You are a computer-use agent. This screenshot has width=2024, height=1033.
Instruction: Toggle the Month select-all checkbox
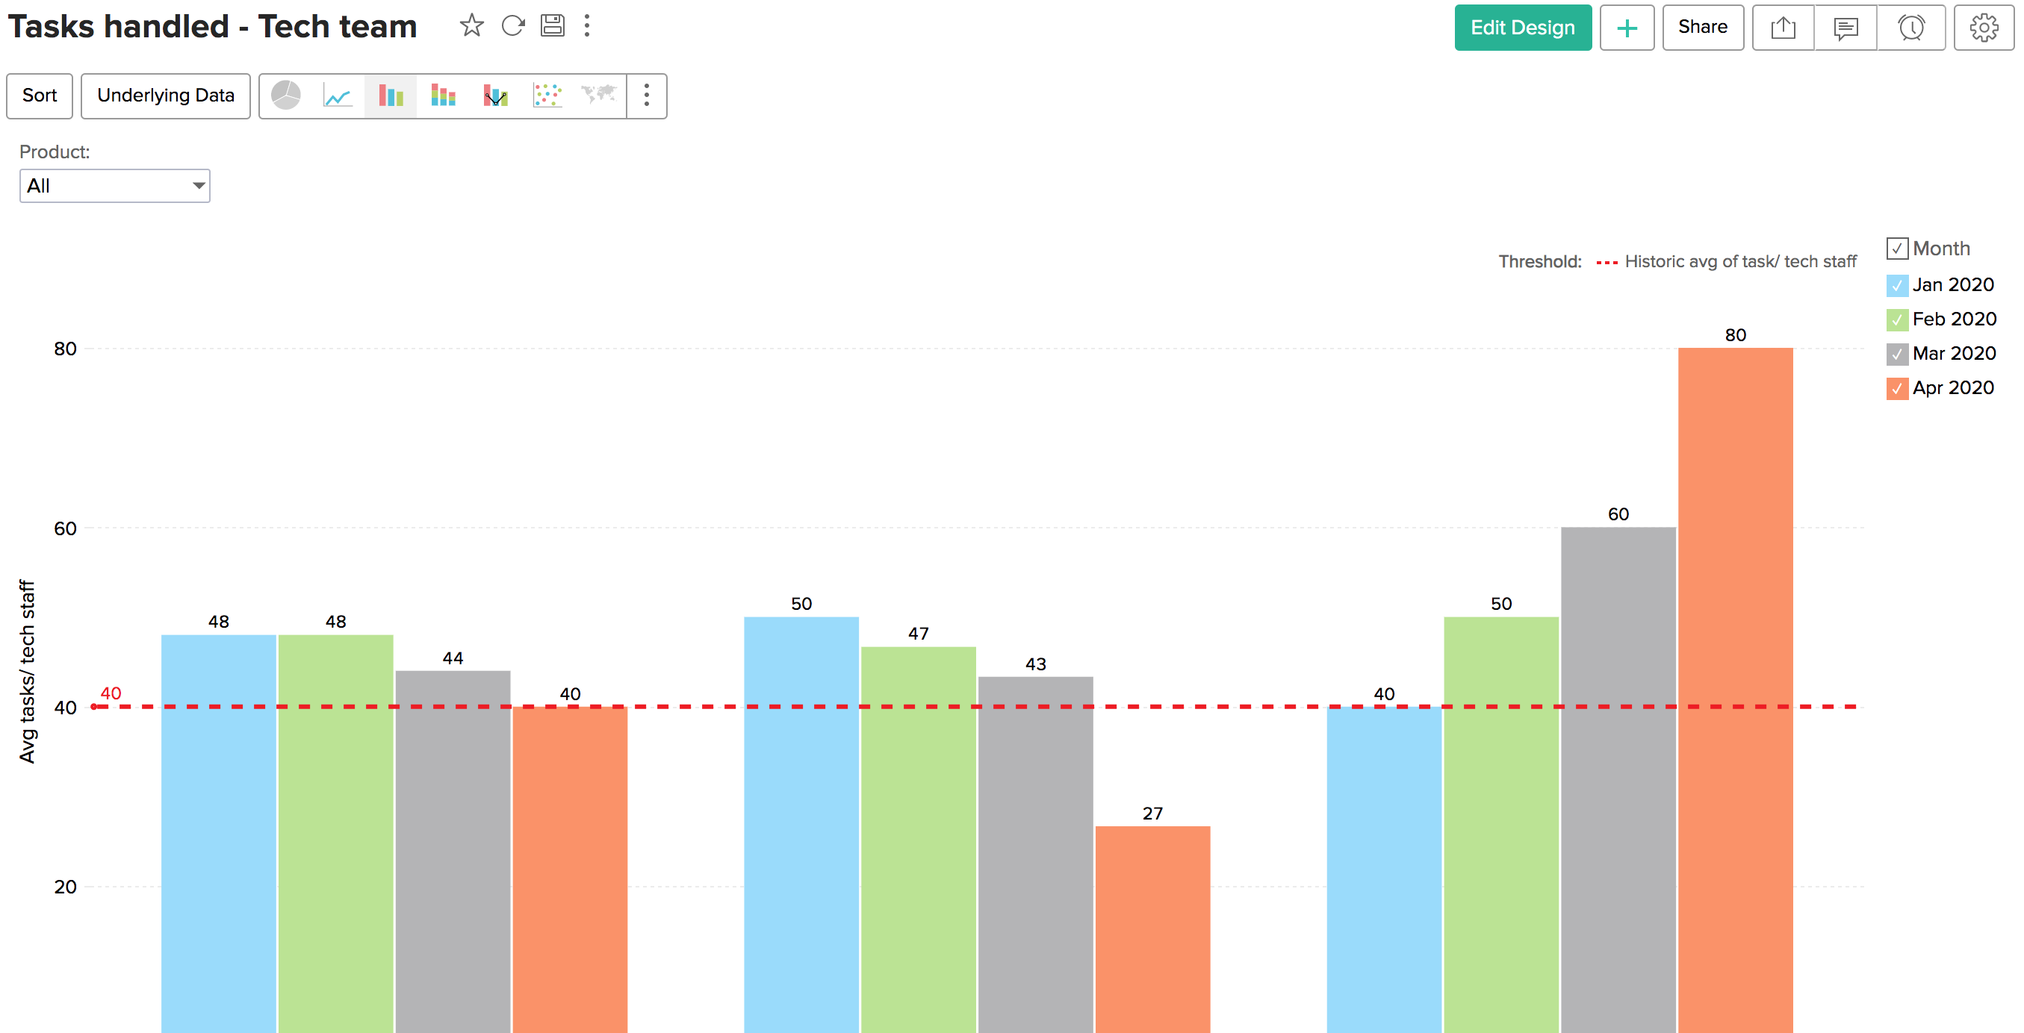pos(1897,249)
